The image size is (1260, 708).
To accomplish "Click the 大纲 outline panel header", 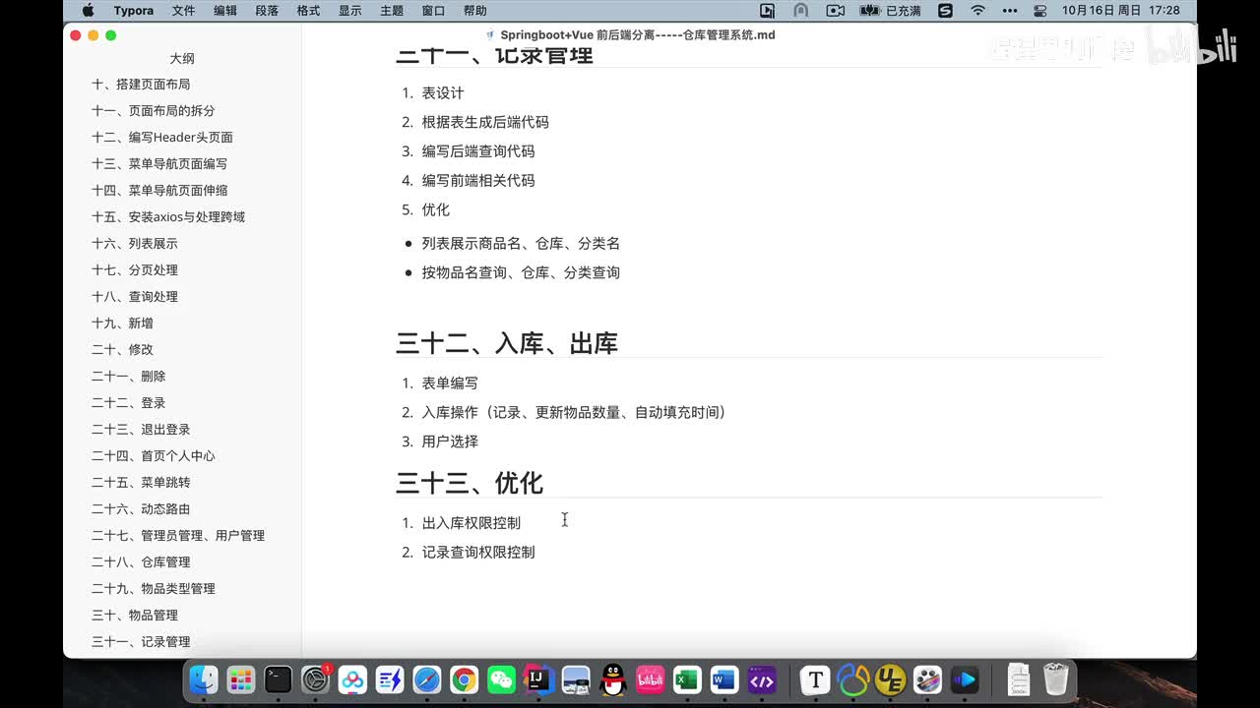I will click(182, 58).
